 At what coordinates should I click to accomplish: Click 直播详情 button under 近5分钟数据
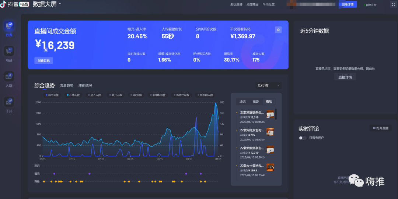tap(345, 77)
